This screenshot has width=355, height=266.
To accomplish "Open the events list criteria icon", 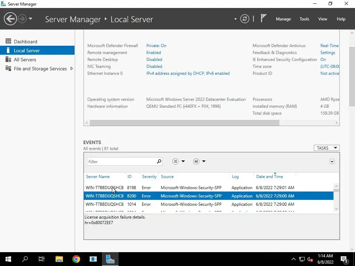I will pyautogui.click(x=175, y=161).
